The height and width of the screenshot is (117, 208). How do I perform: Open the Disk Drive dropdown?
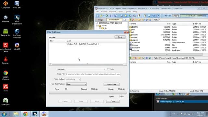pos(86,70)
